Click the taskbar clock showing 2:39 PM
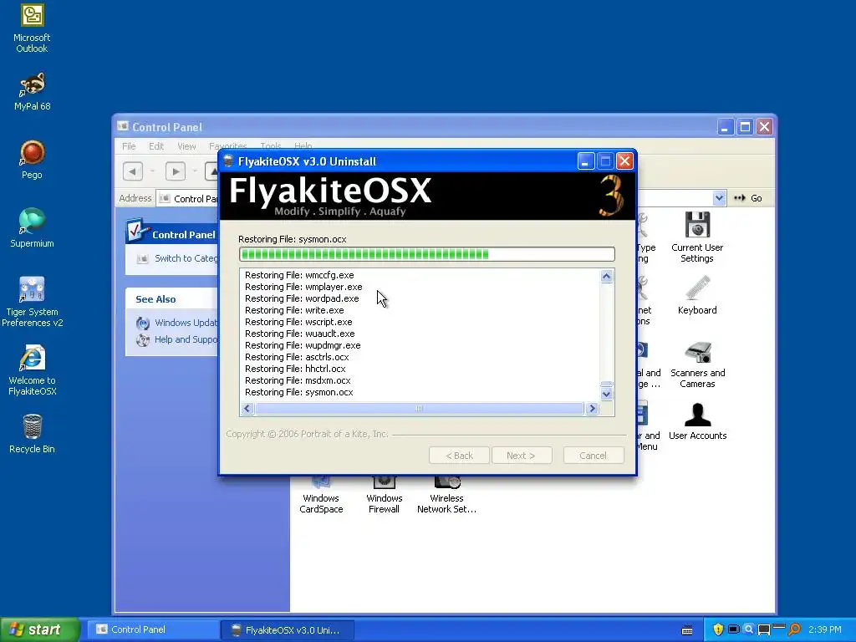Viewport: 856px width, 642px height. click(x=825, y=629)
